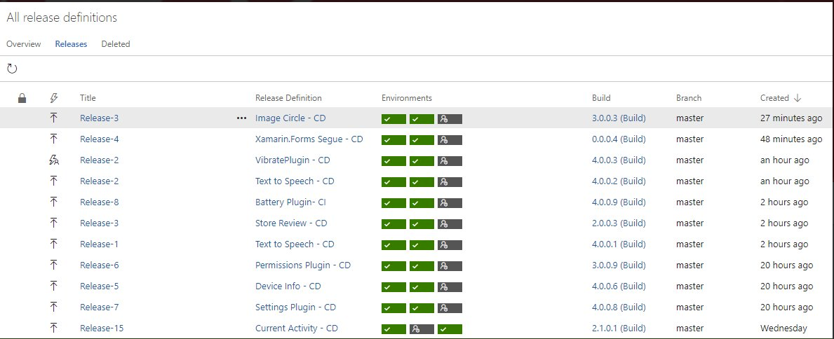Click the Title column header

pos(88,98)
